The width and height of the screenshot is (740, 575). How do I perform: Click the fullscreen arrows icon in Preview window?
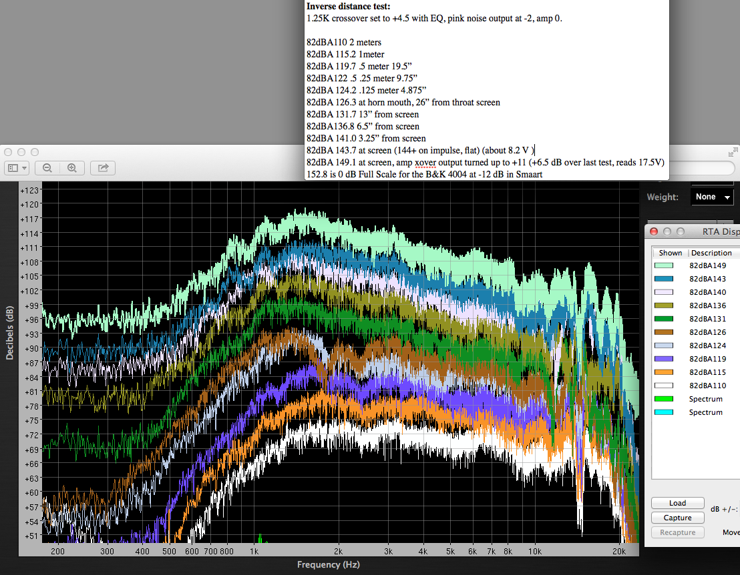pos(733,152)
